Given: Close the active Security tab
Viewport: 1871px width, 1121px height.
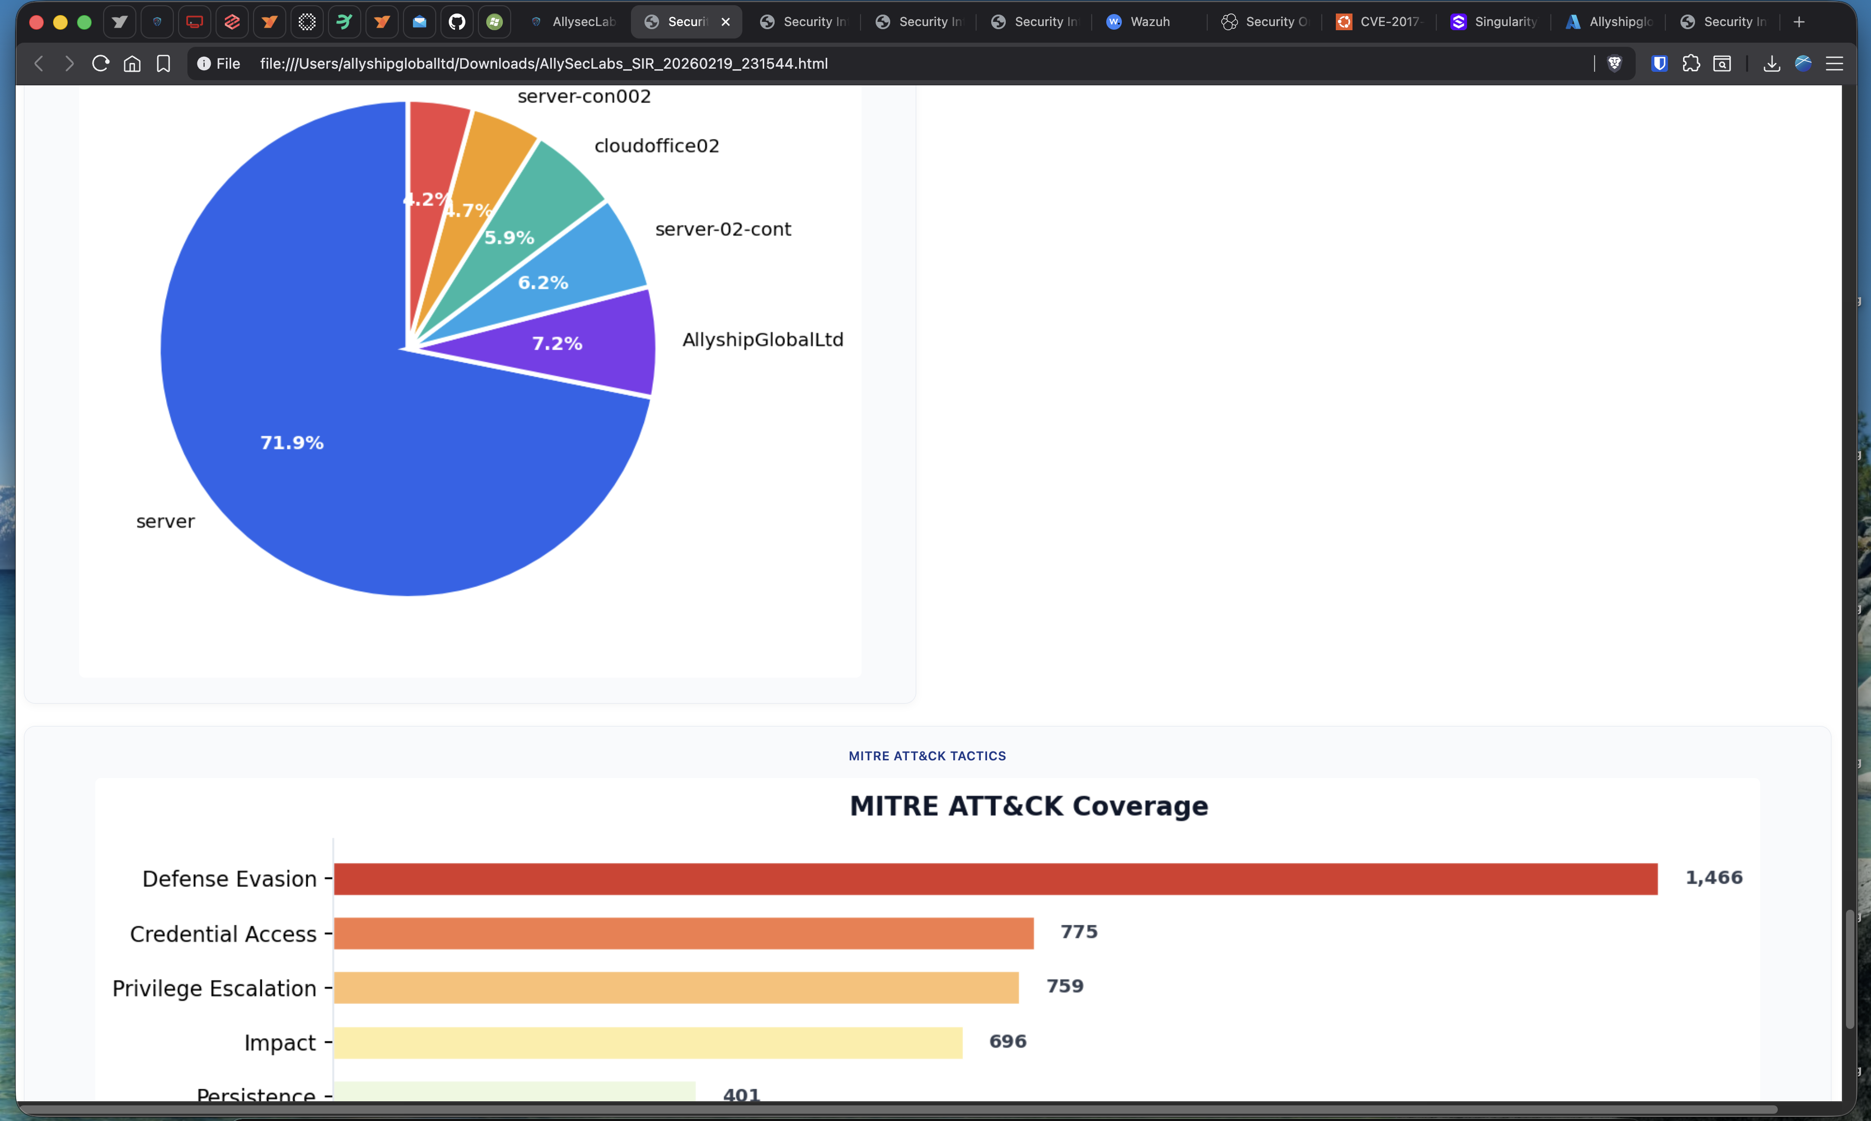Looking at the screenshot, I should pos(725,22).
